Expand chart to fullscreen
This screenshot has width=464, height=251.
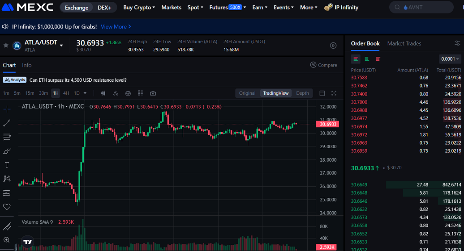[334, 93]
